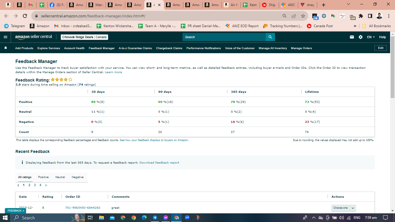
Task: Open the Chrome three-dot menu
Action: click(389, 16)
